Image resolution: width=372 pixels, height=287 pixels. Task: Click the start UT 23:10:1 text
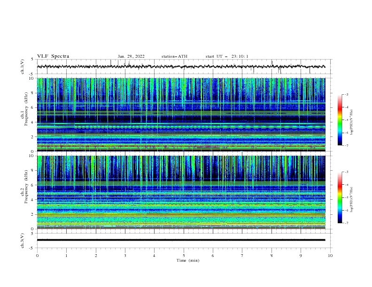pos(226,56)
